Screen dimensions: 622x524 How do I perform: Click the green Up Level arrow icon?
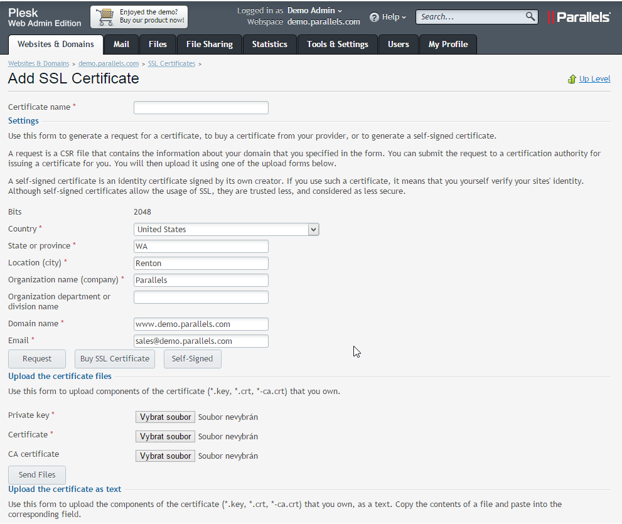[572, 79]
